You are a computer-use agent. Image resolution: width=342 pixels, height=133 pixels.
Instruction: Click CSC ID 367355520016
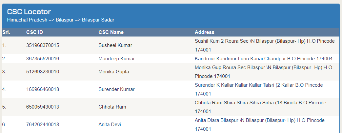43,59
